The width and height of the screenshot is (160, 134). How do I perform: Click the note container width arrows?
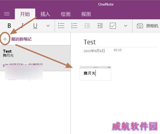coord(109,67)
